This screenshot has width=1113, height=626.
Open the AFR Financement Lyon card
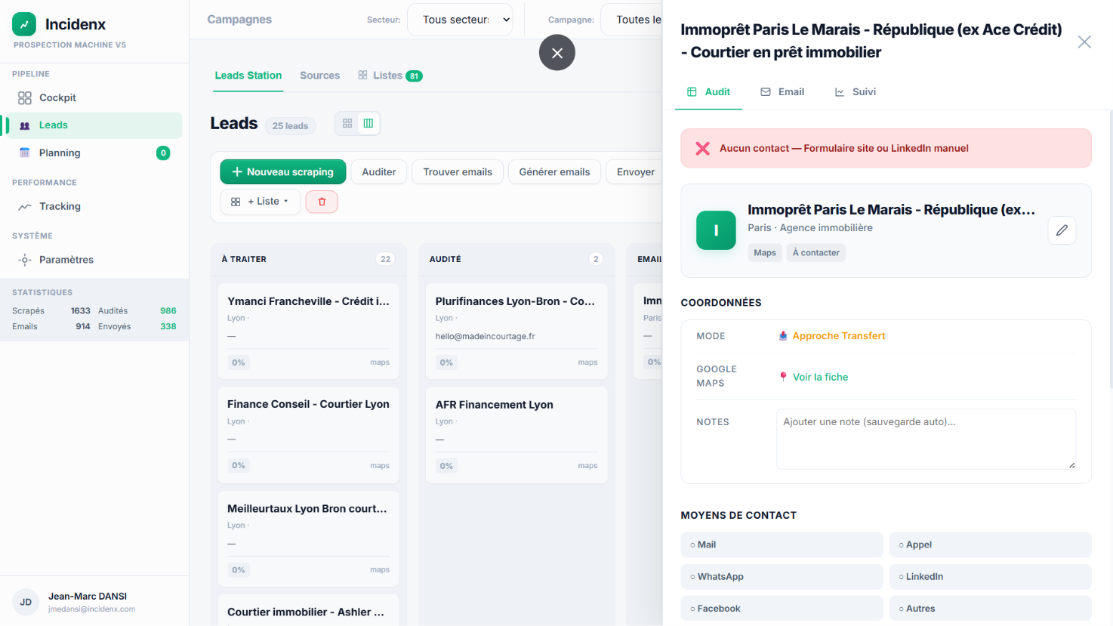pyautogui.click(x=516, y=435)
